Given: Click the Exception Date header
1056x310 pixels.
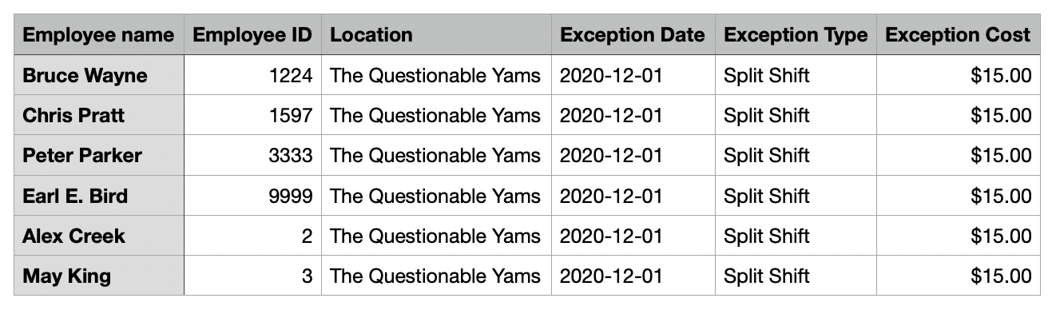Looking at the screenshot, I should coord(633,35).
